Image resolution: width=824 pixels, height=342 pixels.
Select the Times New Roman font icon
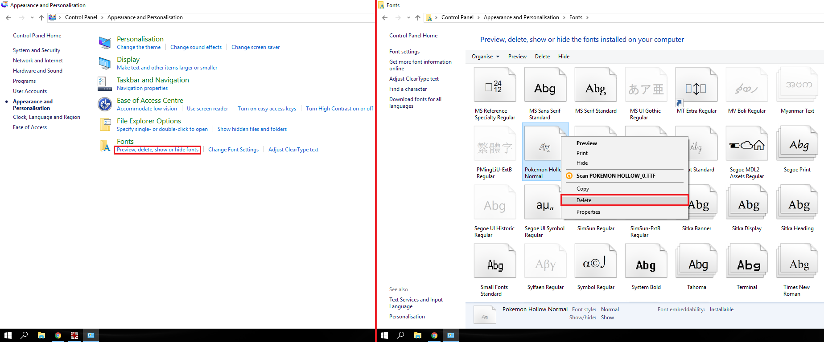pyautogui.click(x=797, y=261)
